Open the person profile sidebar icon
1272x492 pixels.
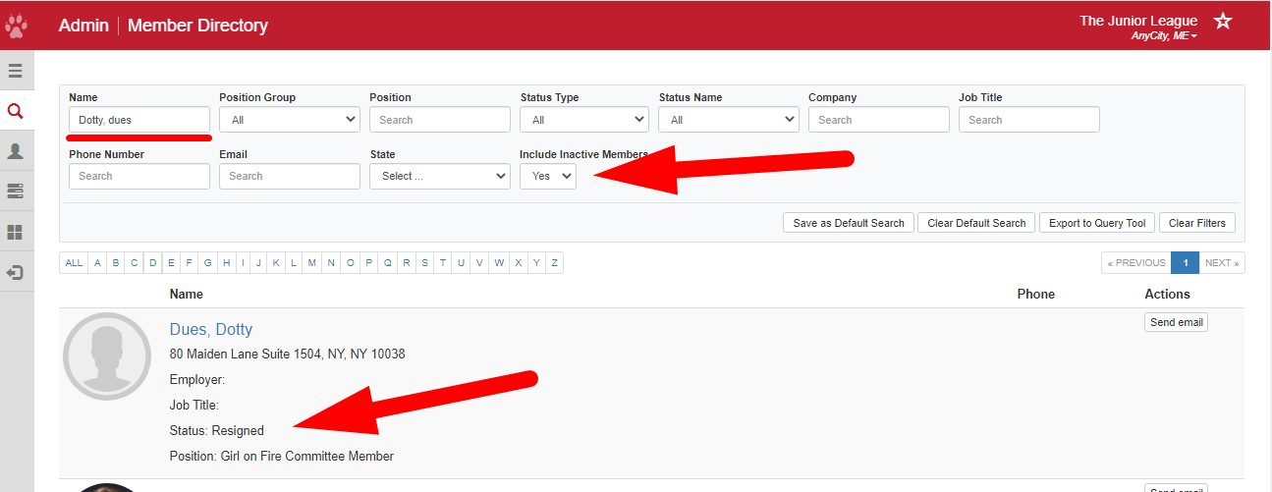tap(16, 151)
